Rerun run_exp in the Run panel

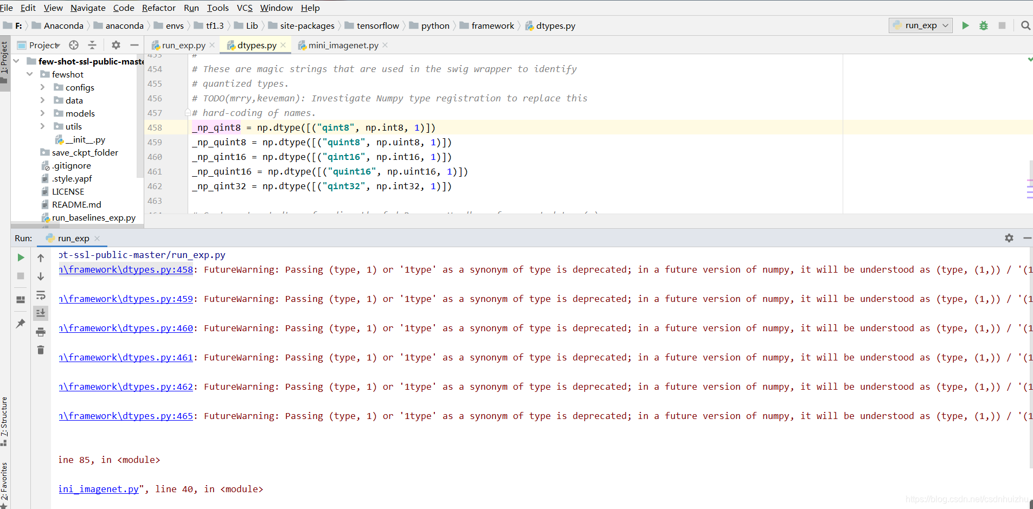coord(21,257)
